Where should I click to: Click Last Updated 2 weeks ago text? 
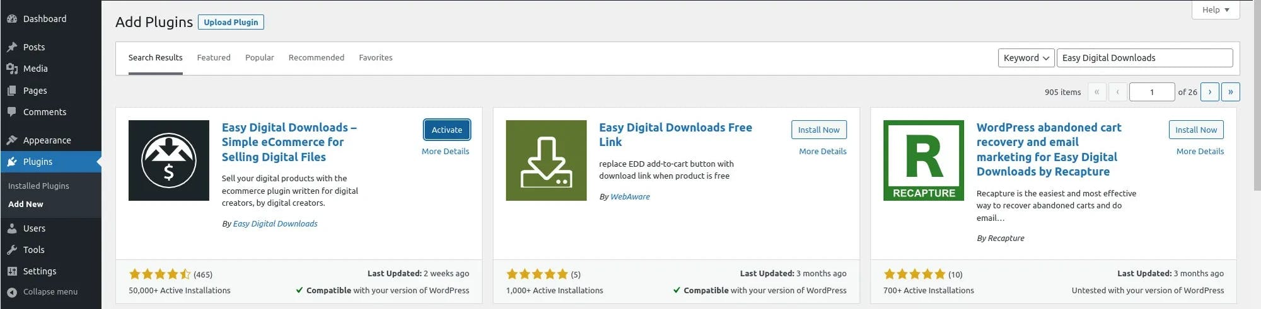point(418,274)
